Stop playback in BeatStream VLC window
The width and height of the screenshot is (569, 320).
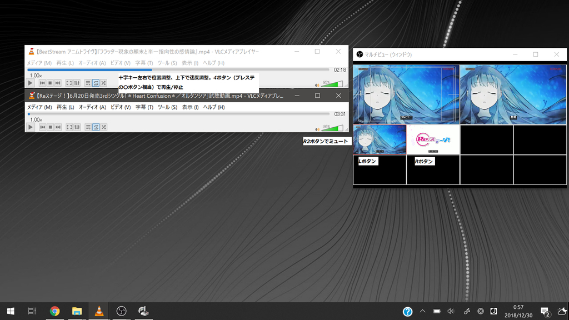pyautogui.click(x=50, y=83)
